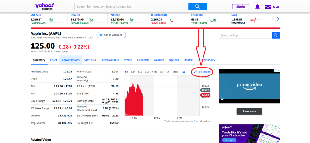Click the Ex-Dividend Date May 07, 2021
This screenshot has height=143, width=310.
pos(110,116)
